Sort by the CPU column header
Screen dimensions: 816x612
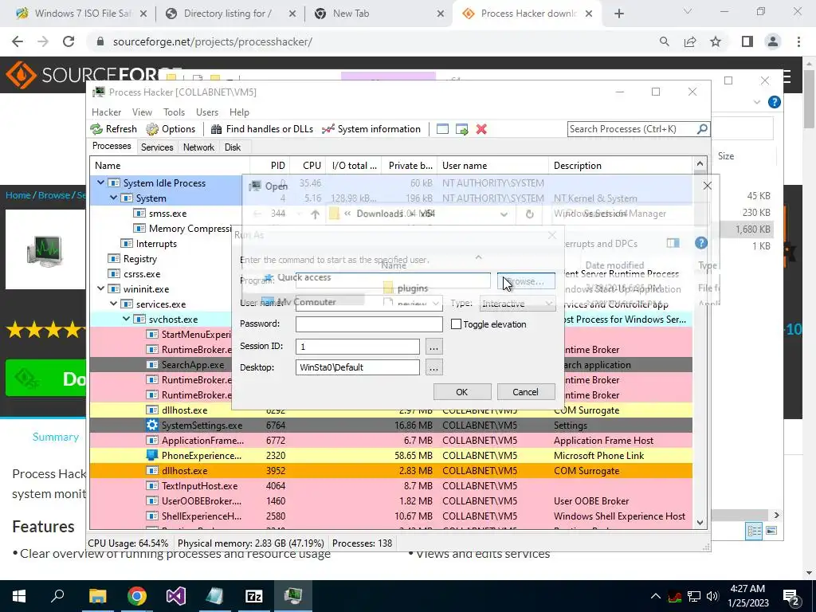[x=308, y=166]
